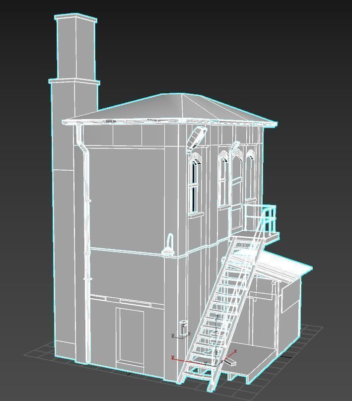The height and width of the screenshot is (401, 352).
Task: Click the rectangular door on the ground floor
Action: tap(130, 338)
